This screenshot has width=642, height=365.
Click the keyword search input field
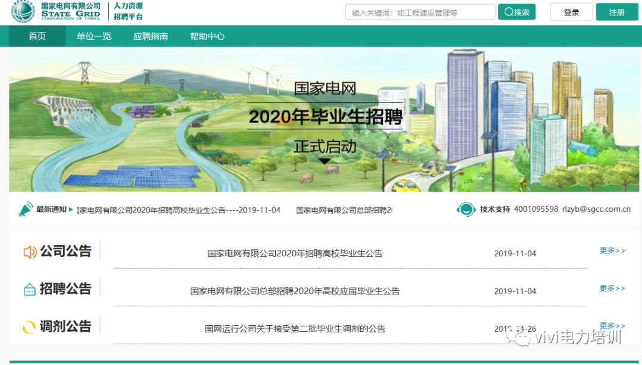coord(420,12)
